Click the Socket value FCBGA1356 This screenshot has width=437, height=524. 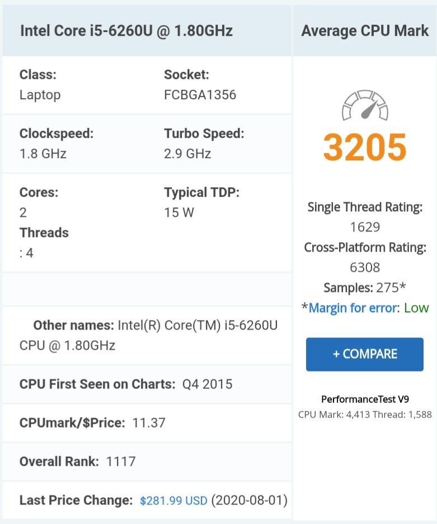tap(200, 95)
